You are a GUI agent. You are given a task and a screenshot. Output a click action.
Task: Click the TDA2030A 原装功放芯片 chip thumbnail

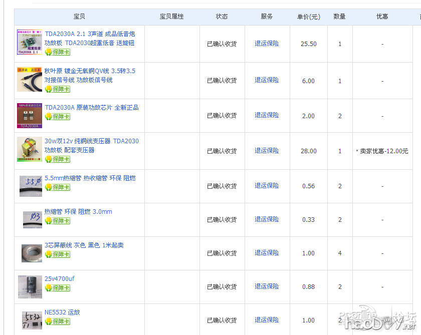coord(30,116)
